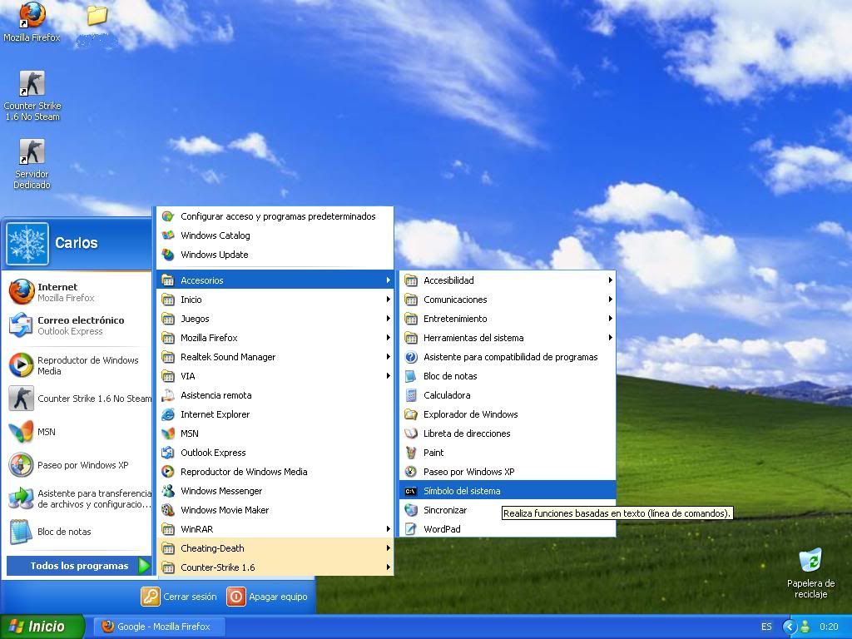Launch Outlook Express from programs list
Viewport: 852px width, 639px height.
click(x=275, y=453)
